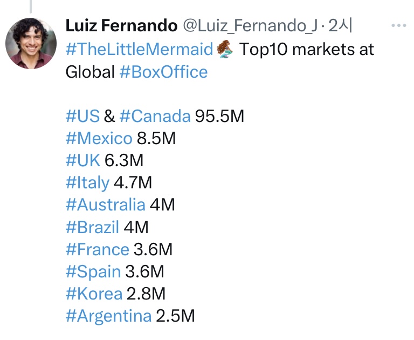
Task: Click the #Mexico hashtag
Action: click(99, 138)
